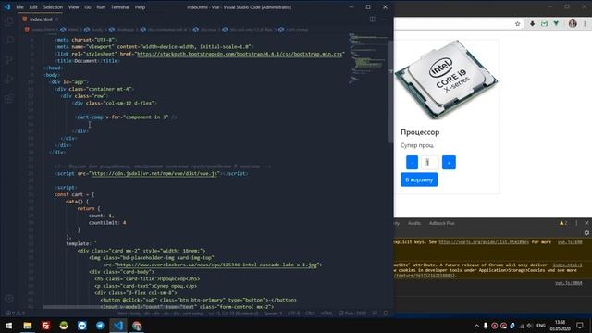Open the Windows Start menu
The height and width of the screenshot is (333, 592).
click(x=8, y=326)
